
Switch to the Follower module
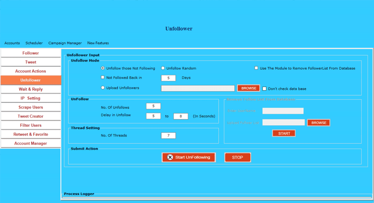pyautogui.click(x=31, y=53)
